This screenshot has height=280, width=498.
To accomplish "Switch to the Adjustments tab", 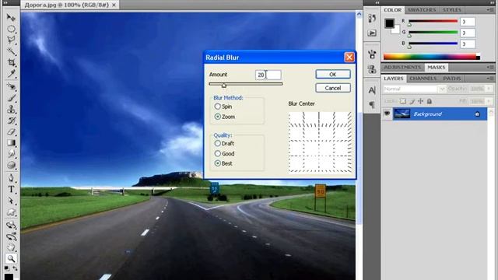I will (402, 68).
